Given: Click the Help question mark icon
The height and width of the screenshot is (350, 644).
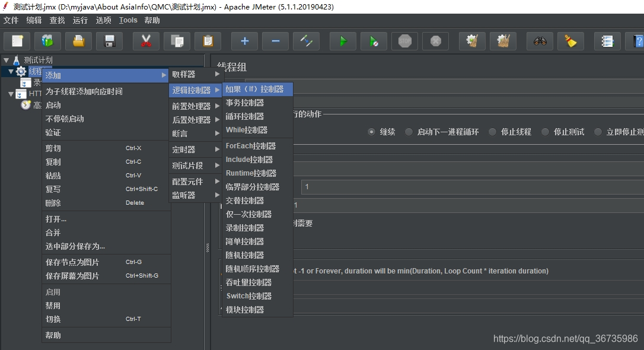Looking at the screenshot, I should point(635,41).
